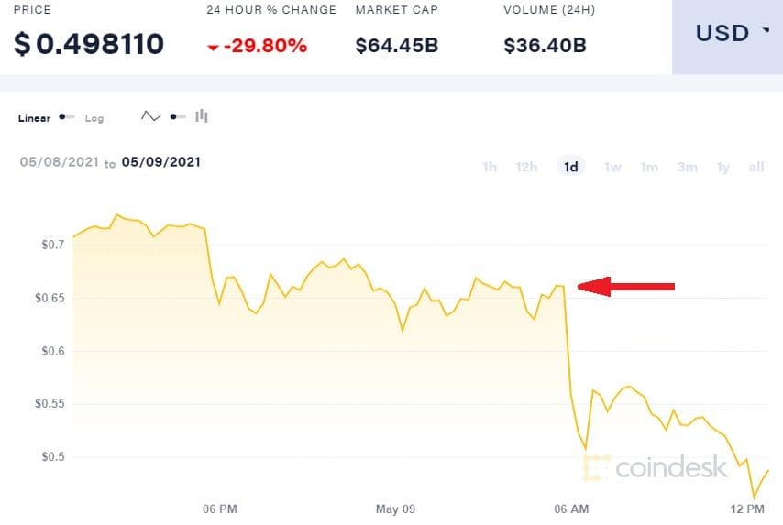Click the 1y range option
This screenshot has height=525, width=783.
click(x=723, y=167)
